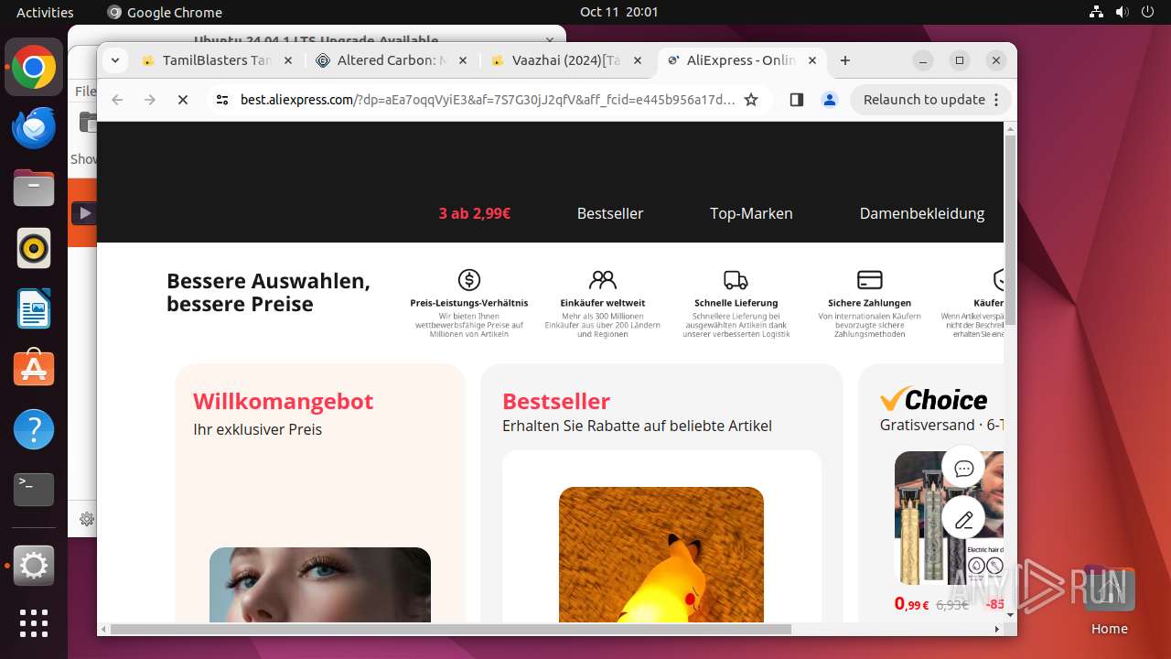Open the power system menu icon

(x=1148, y=12)
